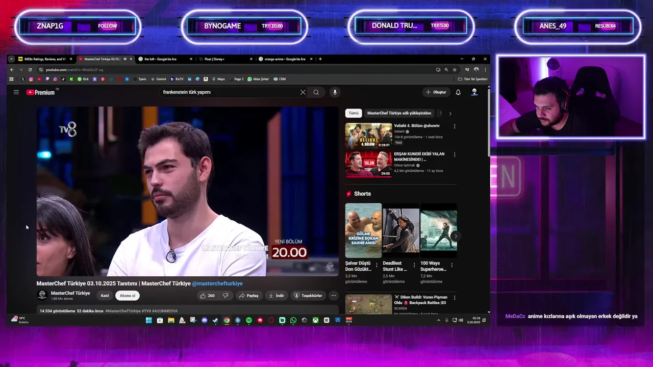653x367 pixels.
Task: Run search with the magnifier button
Action: (x=316, y=92)
